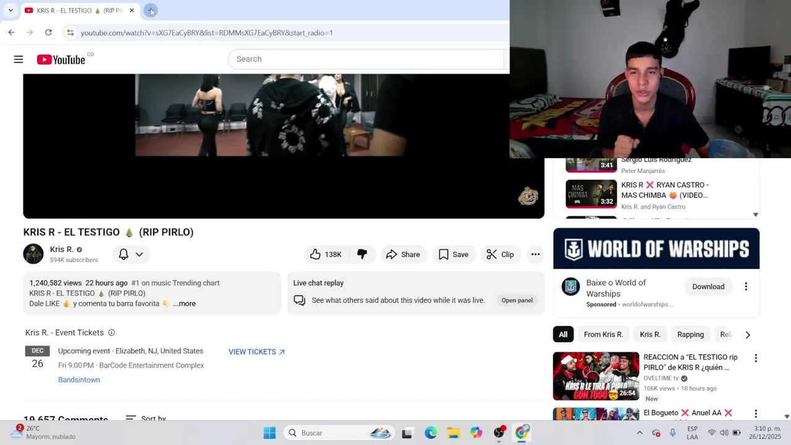Open site information icon in address bar
Image resolution: width=791 pixels, height=445 pixels.
coord(70,32)
